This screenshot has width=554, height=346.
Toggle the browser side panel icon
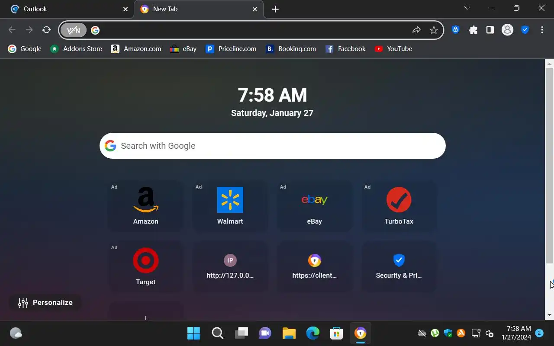pyautogui.click(x=490, y=30)
